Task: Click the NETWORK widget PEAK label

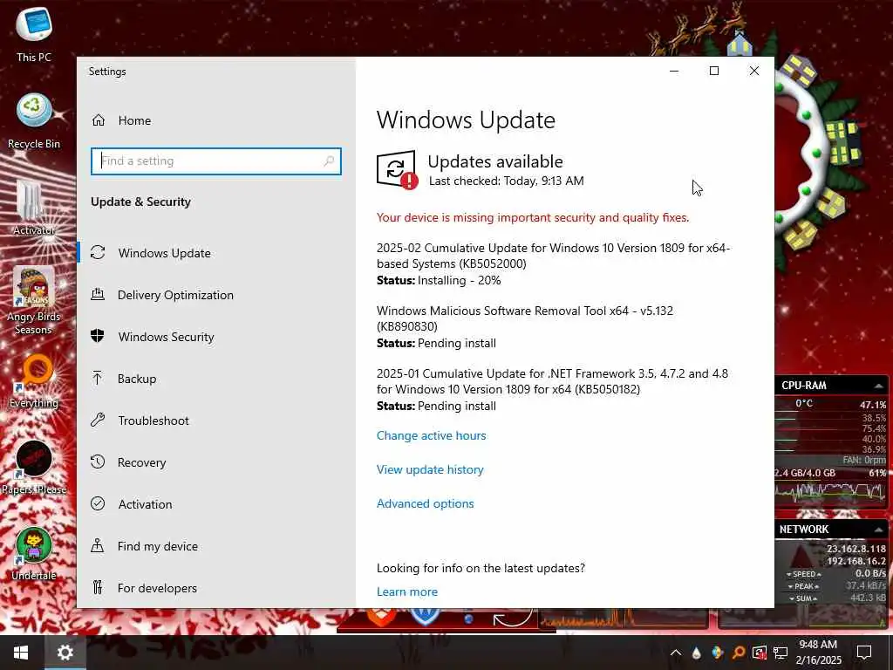Action: 803,586
